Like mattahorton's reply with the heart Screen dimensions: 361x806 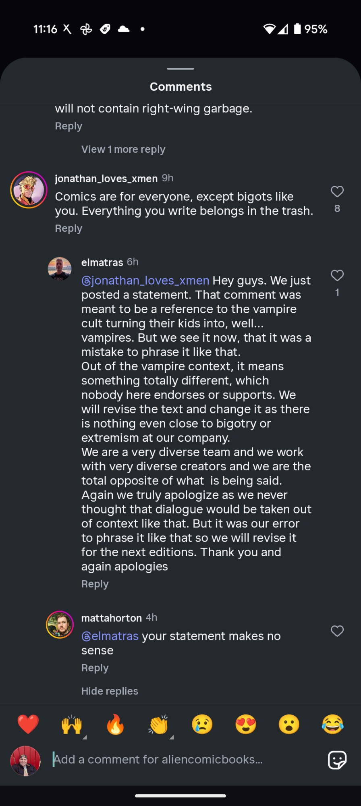pyautogui.click(x=337, y=631)
